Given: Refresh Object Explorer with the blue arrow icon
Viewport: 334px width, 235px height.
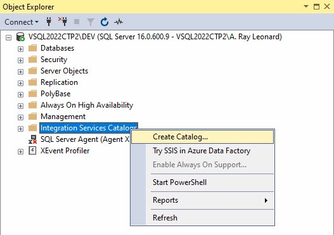Looking at the screenshot, I should click(105, 22).
